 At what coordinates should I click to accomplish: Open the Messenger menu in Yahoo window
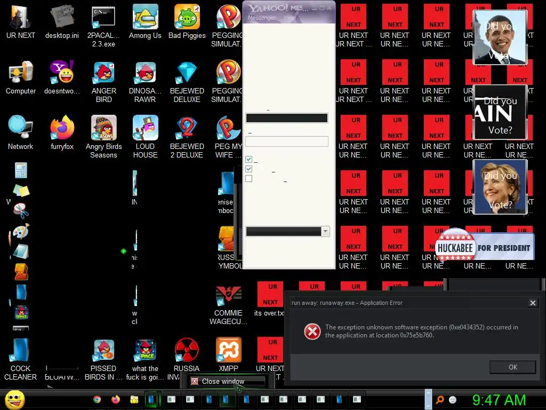tap(261, 18)
